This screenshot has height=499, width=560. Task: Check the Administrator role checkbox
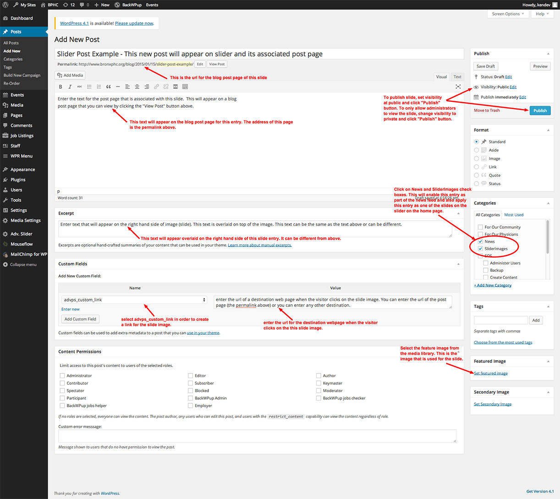[x=62, y=376]
